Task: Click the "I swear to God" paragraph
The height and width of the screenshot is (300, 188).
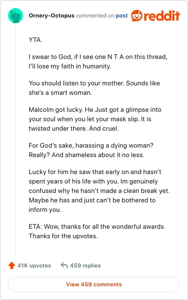Action: (98, 61)
